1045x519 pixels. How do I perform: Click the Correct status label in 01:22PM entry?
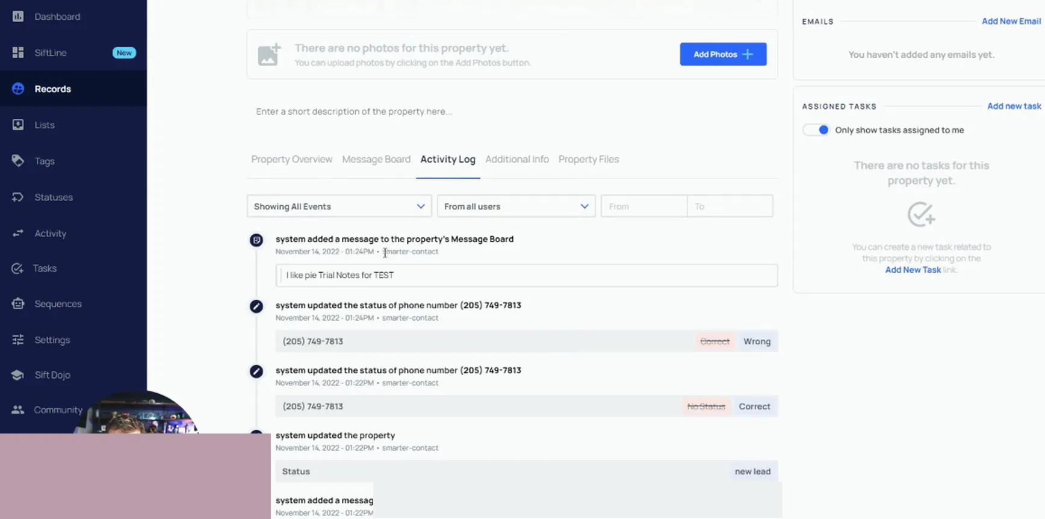[x=754, y=406]
